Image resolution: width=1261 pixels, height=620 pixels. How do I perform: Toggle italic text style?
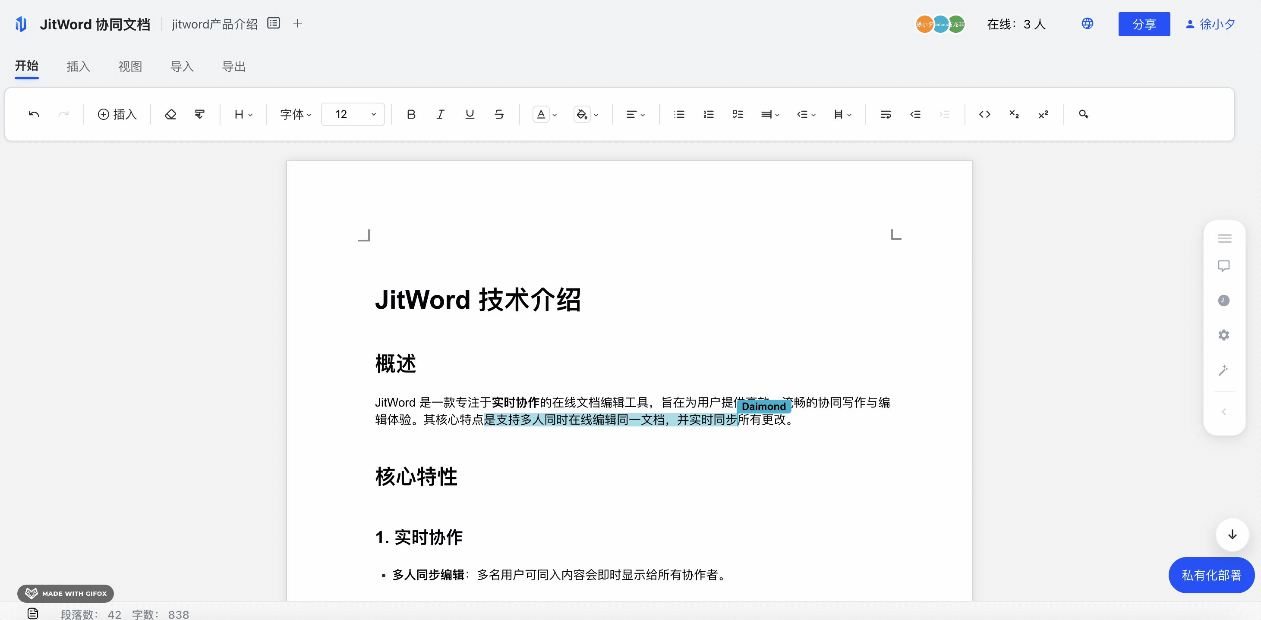(440, 114)
